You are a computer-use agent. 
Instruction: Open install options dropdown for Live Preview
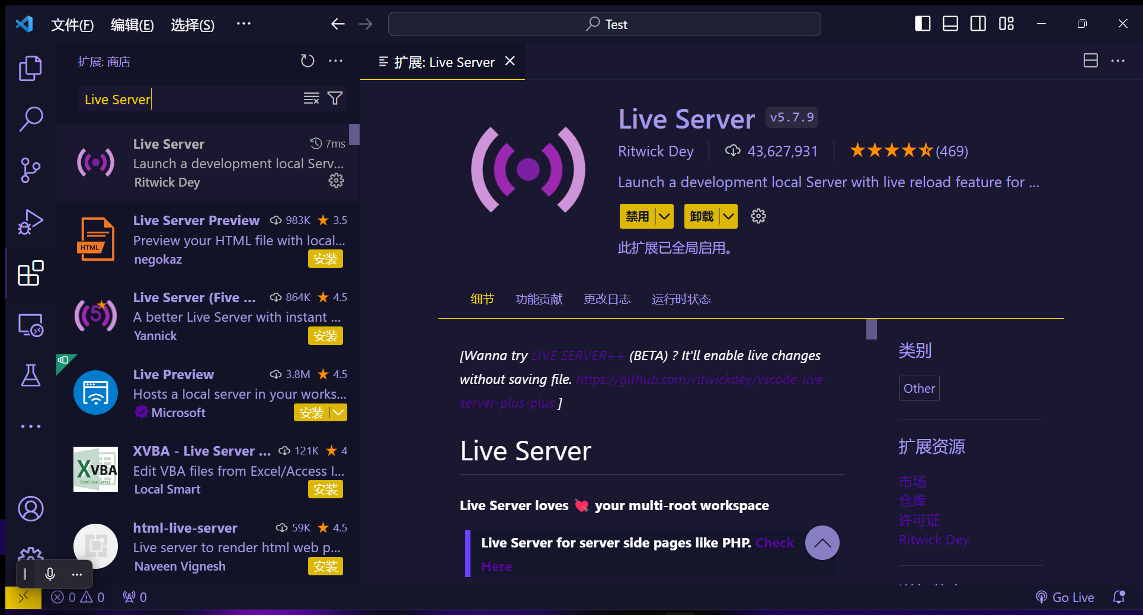point(338,412)
